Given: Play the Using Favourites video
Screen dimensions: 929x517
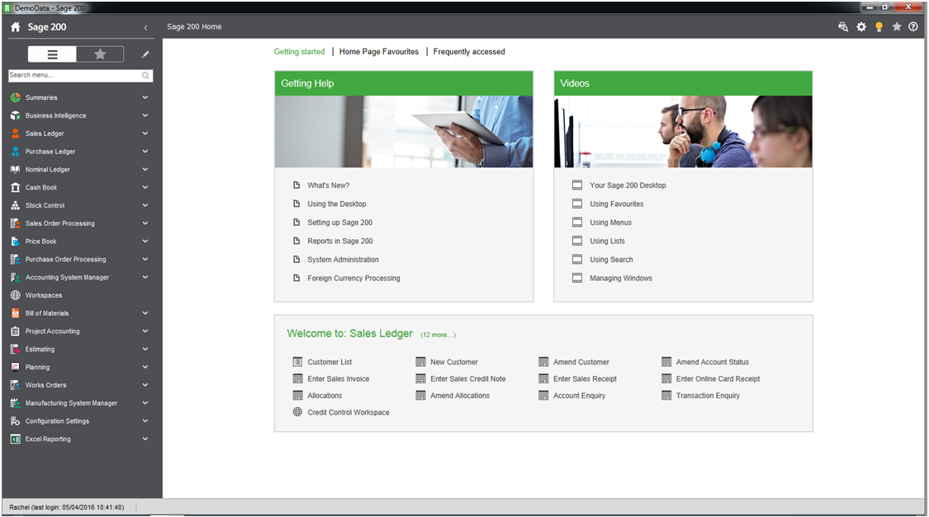Looking at the screenshot, I should coord(616,204).
